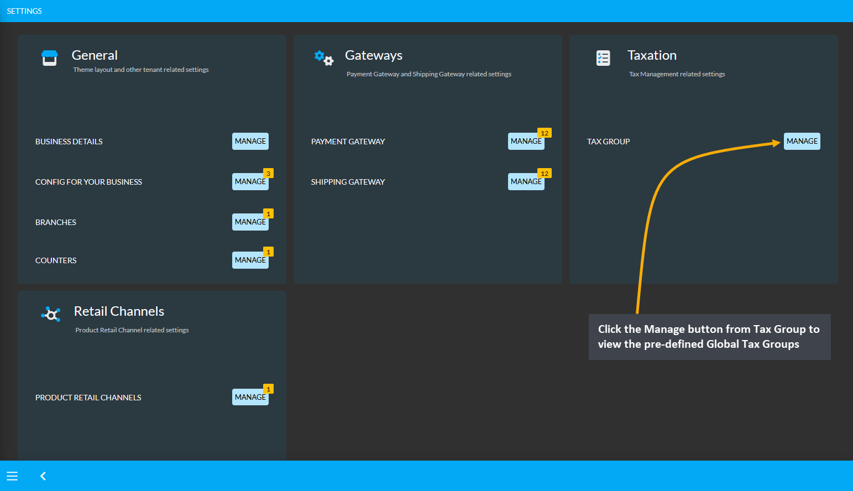Click Manage button for Tax Group
The width and height of the screenshot is (853, 491).
pos(802,141)
